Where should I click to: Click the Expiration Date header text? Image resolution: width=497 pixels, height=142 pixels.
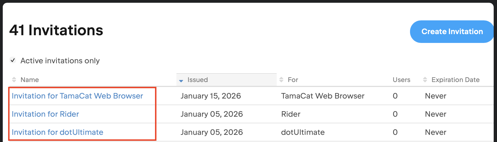455,80
